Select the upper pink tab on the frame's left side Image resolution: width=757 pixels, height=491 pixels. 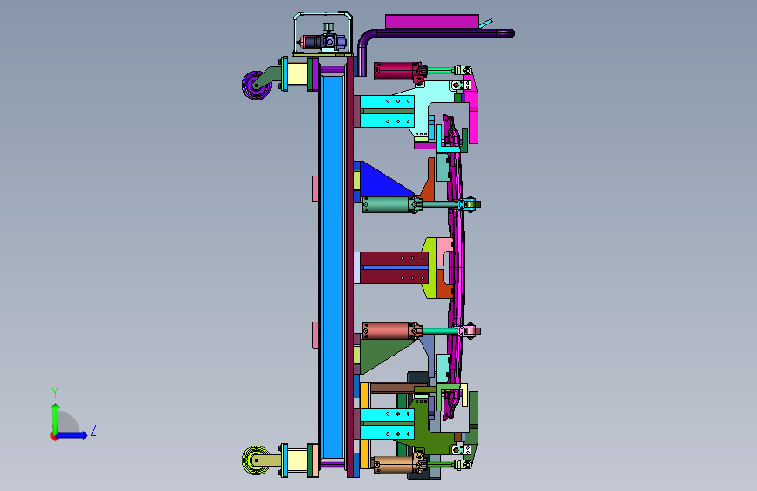315,189
